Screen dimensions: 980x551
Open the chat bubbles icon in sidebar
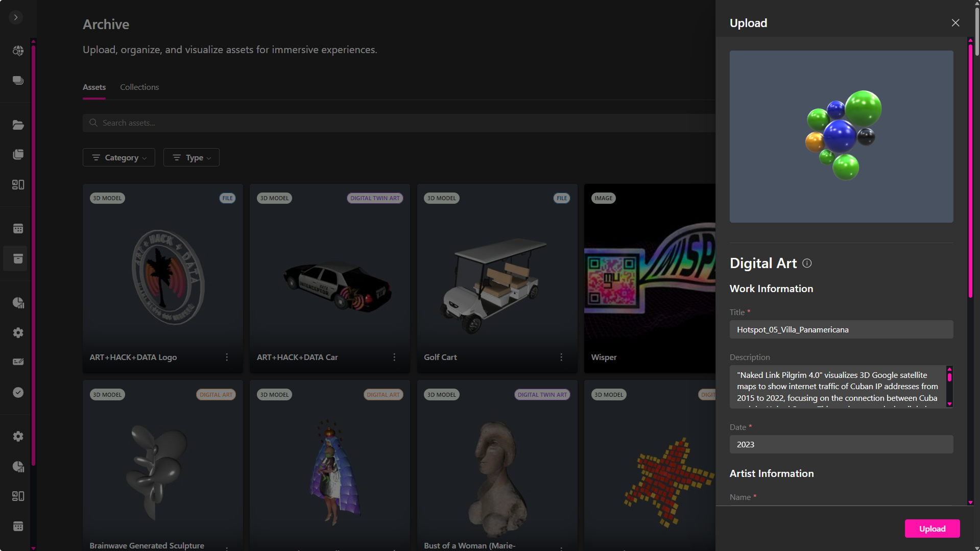tap(18, 81)
